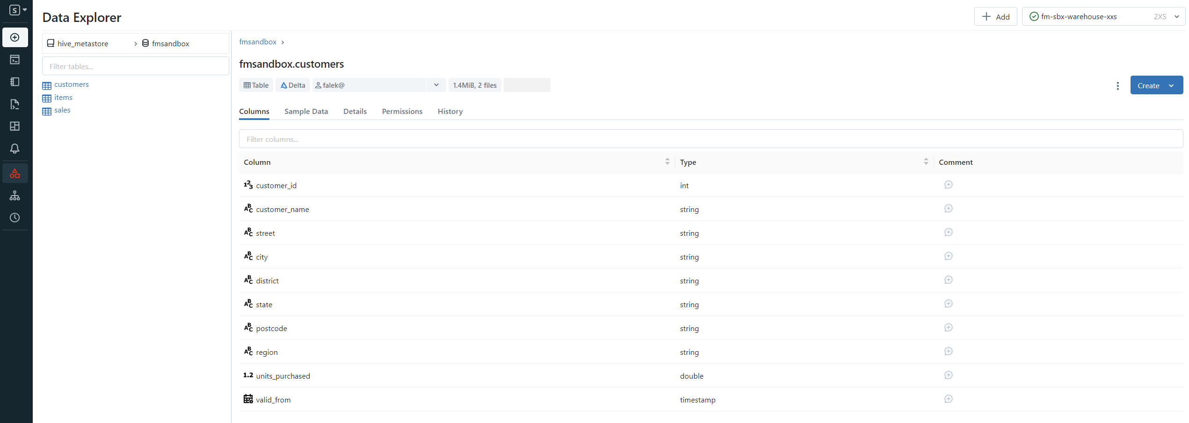Click the int type cell
1189x423 pixels.
pos(684,186)
